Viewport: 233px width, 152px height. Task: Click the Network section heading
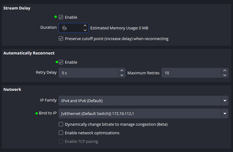coord(12,89)
